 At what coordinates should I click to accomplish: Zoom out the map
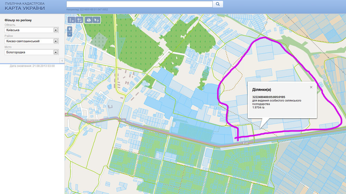click(70, 34)
